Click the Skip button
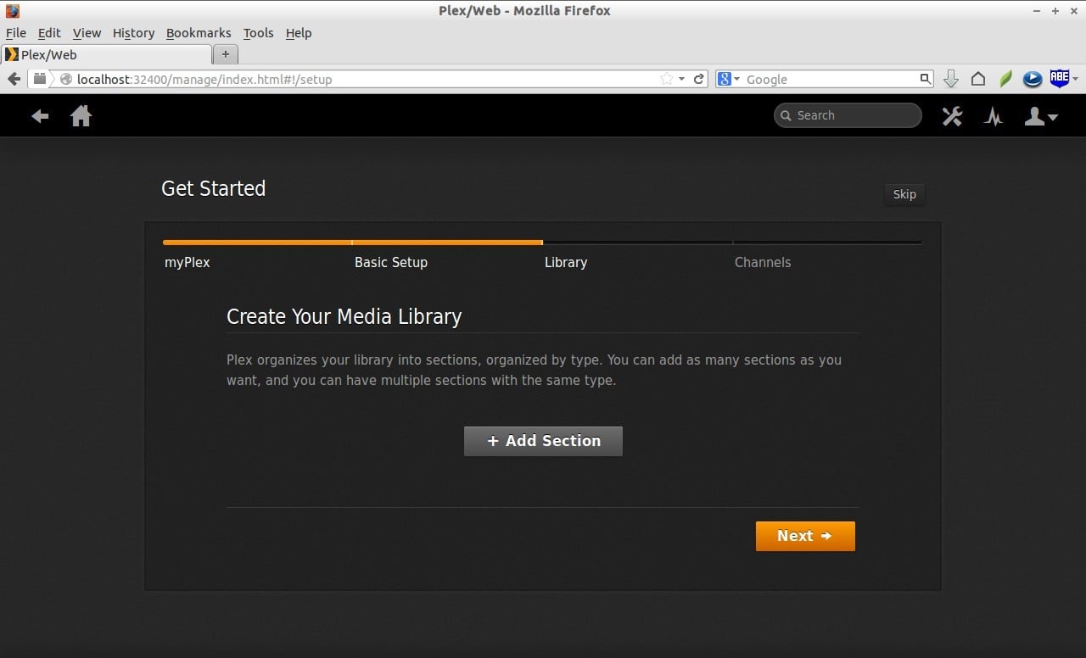Viewport: 1086px width, 658px height. (904, 194)
